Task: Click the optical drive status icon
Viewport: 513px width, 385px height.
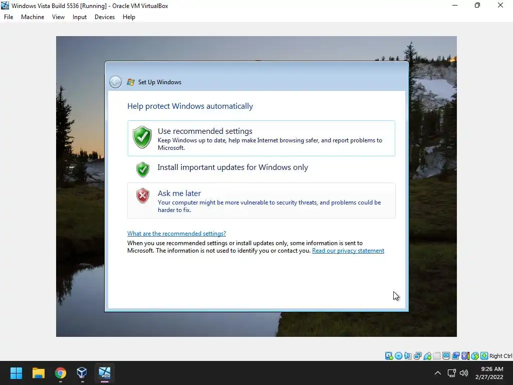Action: coord(398,356)
